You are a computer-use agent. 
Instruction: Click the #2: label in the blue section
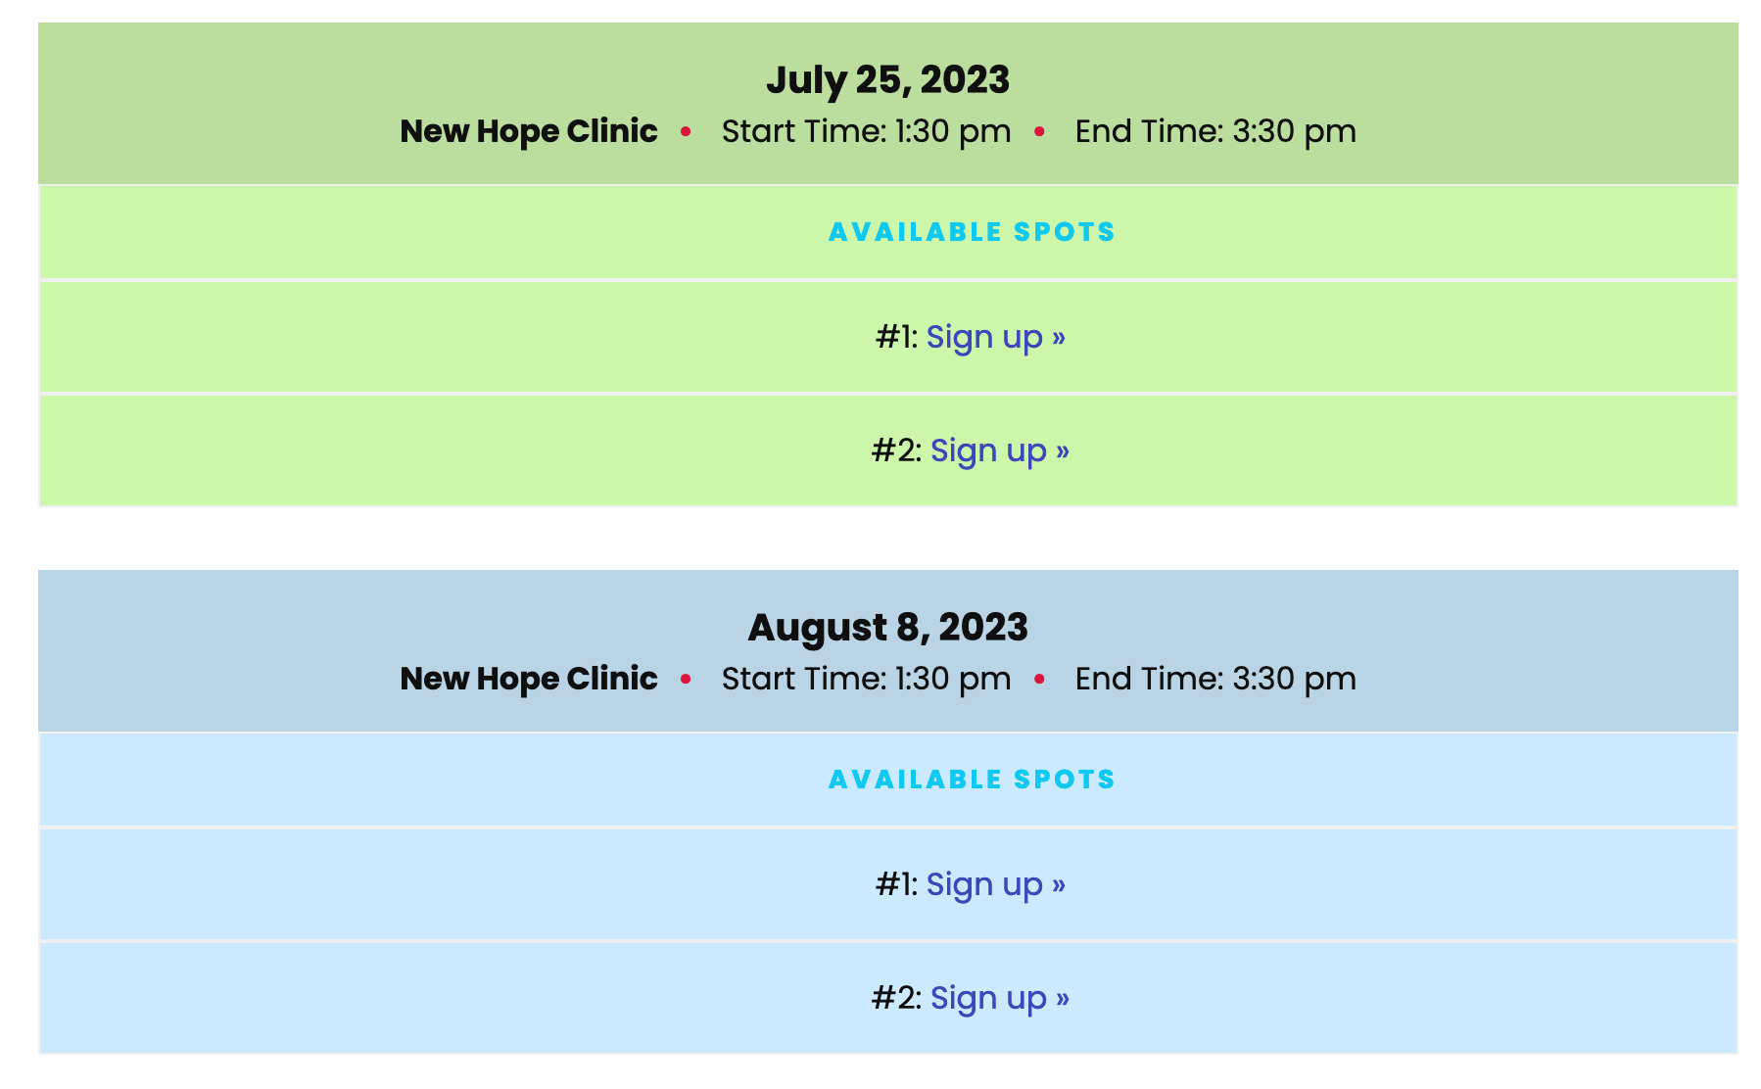click(897, 998)
